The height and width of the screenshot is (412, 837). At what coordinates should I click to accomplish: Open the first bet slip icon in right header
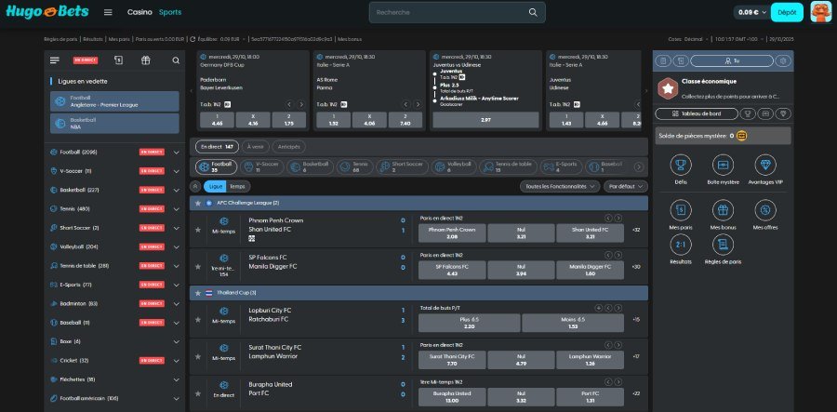(x=663, y=60)
